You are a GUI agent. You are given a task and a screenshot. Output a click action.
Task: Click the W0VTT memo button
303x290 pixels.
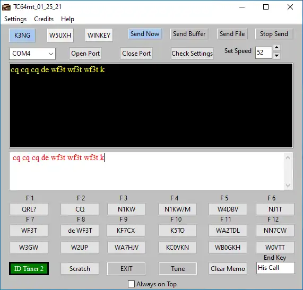275,248
